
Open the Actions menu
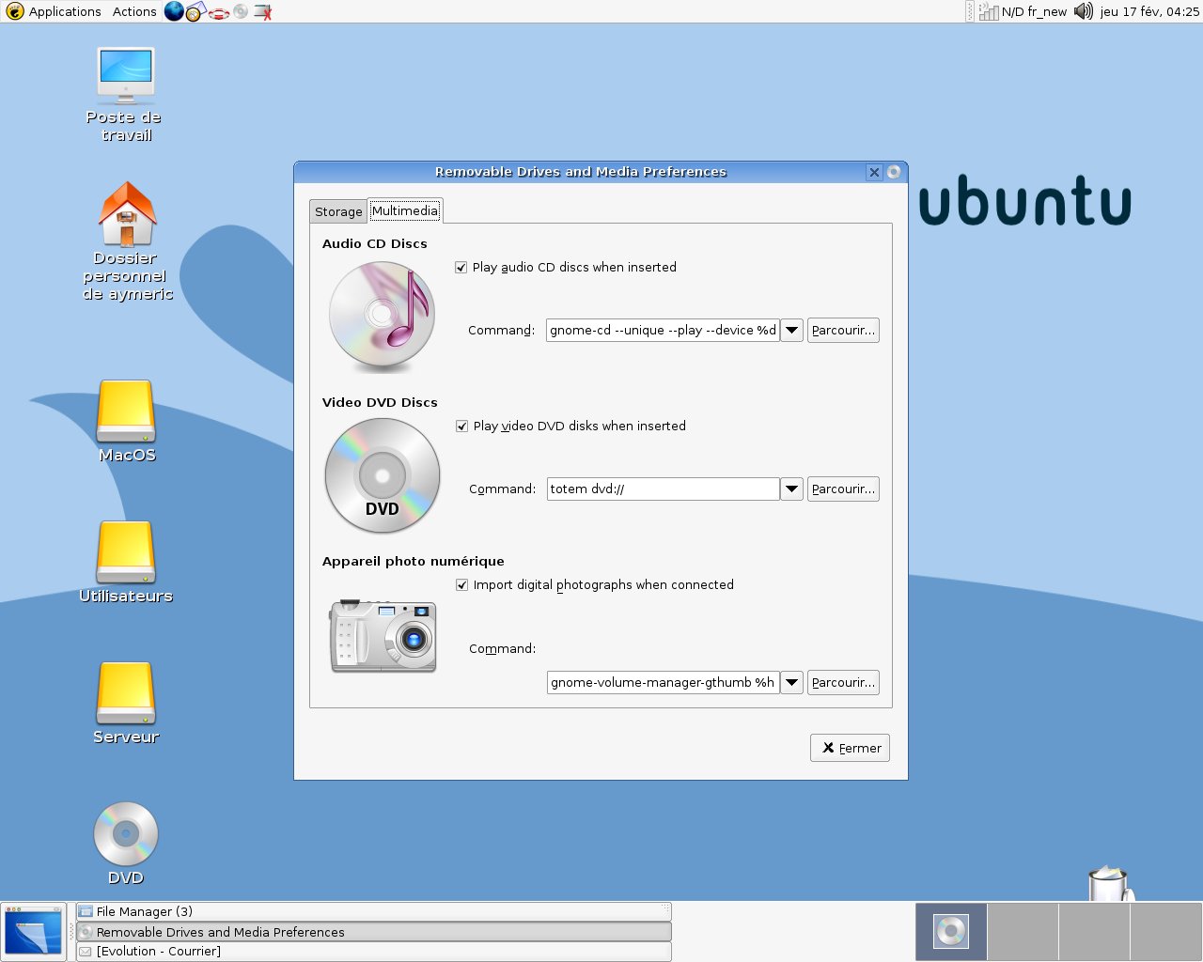(134, 11)
